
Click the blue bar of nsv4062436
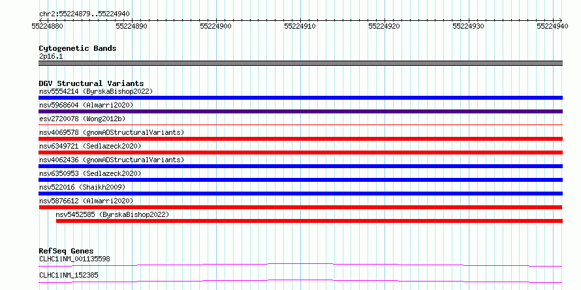click(300, 166)
